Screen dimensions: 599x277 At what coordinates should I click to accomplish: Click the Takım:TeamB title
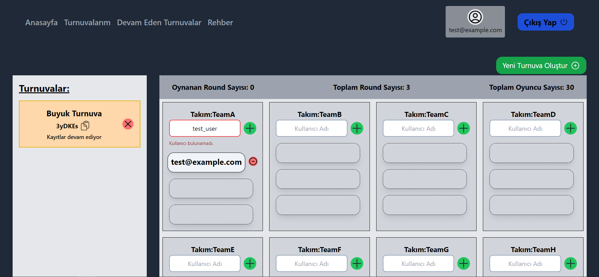tap(319, 114)
